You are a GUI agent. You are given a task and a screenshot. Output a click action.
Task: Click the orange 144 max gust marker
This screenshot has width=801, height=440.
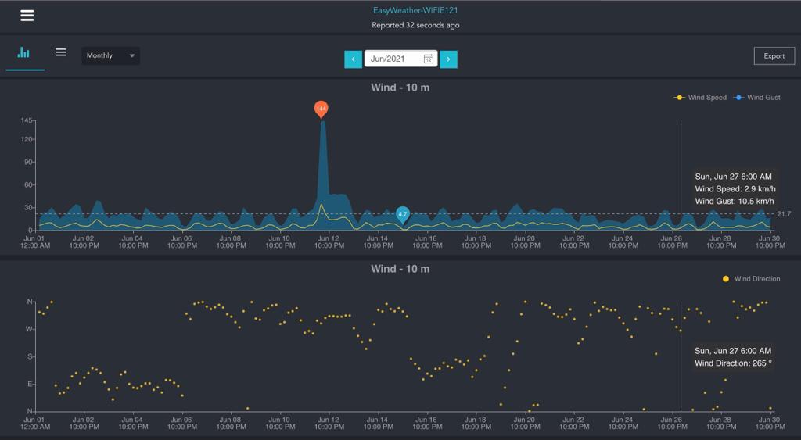pyautogui.click(x=321, y=109)
